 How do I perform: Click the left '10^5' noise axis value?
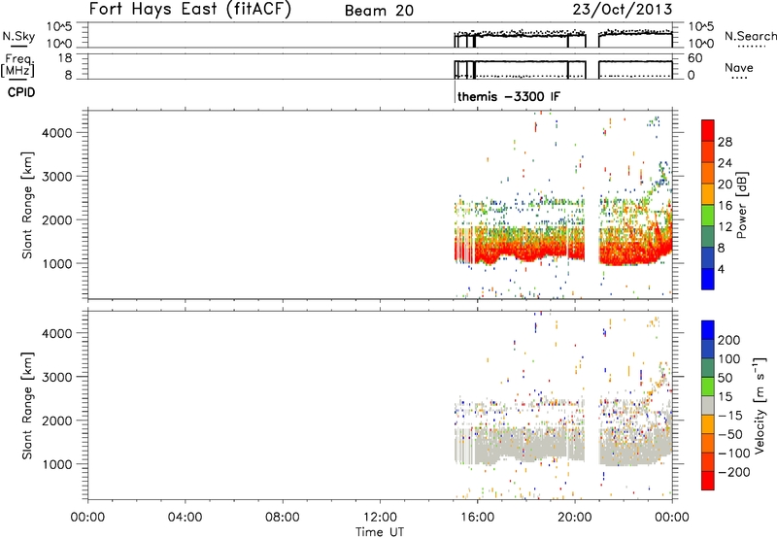(59, 27)
